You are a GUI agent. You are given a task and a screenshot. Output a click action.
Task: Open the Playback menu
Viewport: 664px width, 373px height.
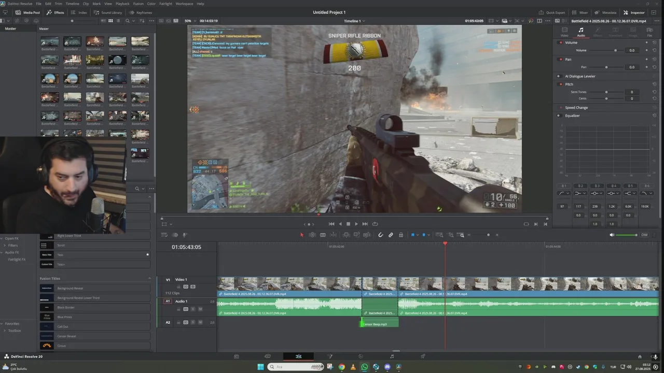[x=122, y=4]
